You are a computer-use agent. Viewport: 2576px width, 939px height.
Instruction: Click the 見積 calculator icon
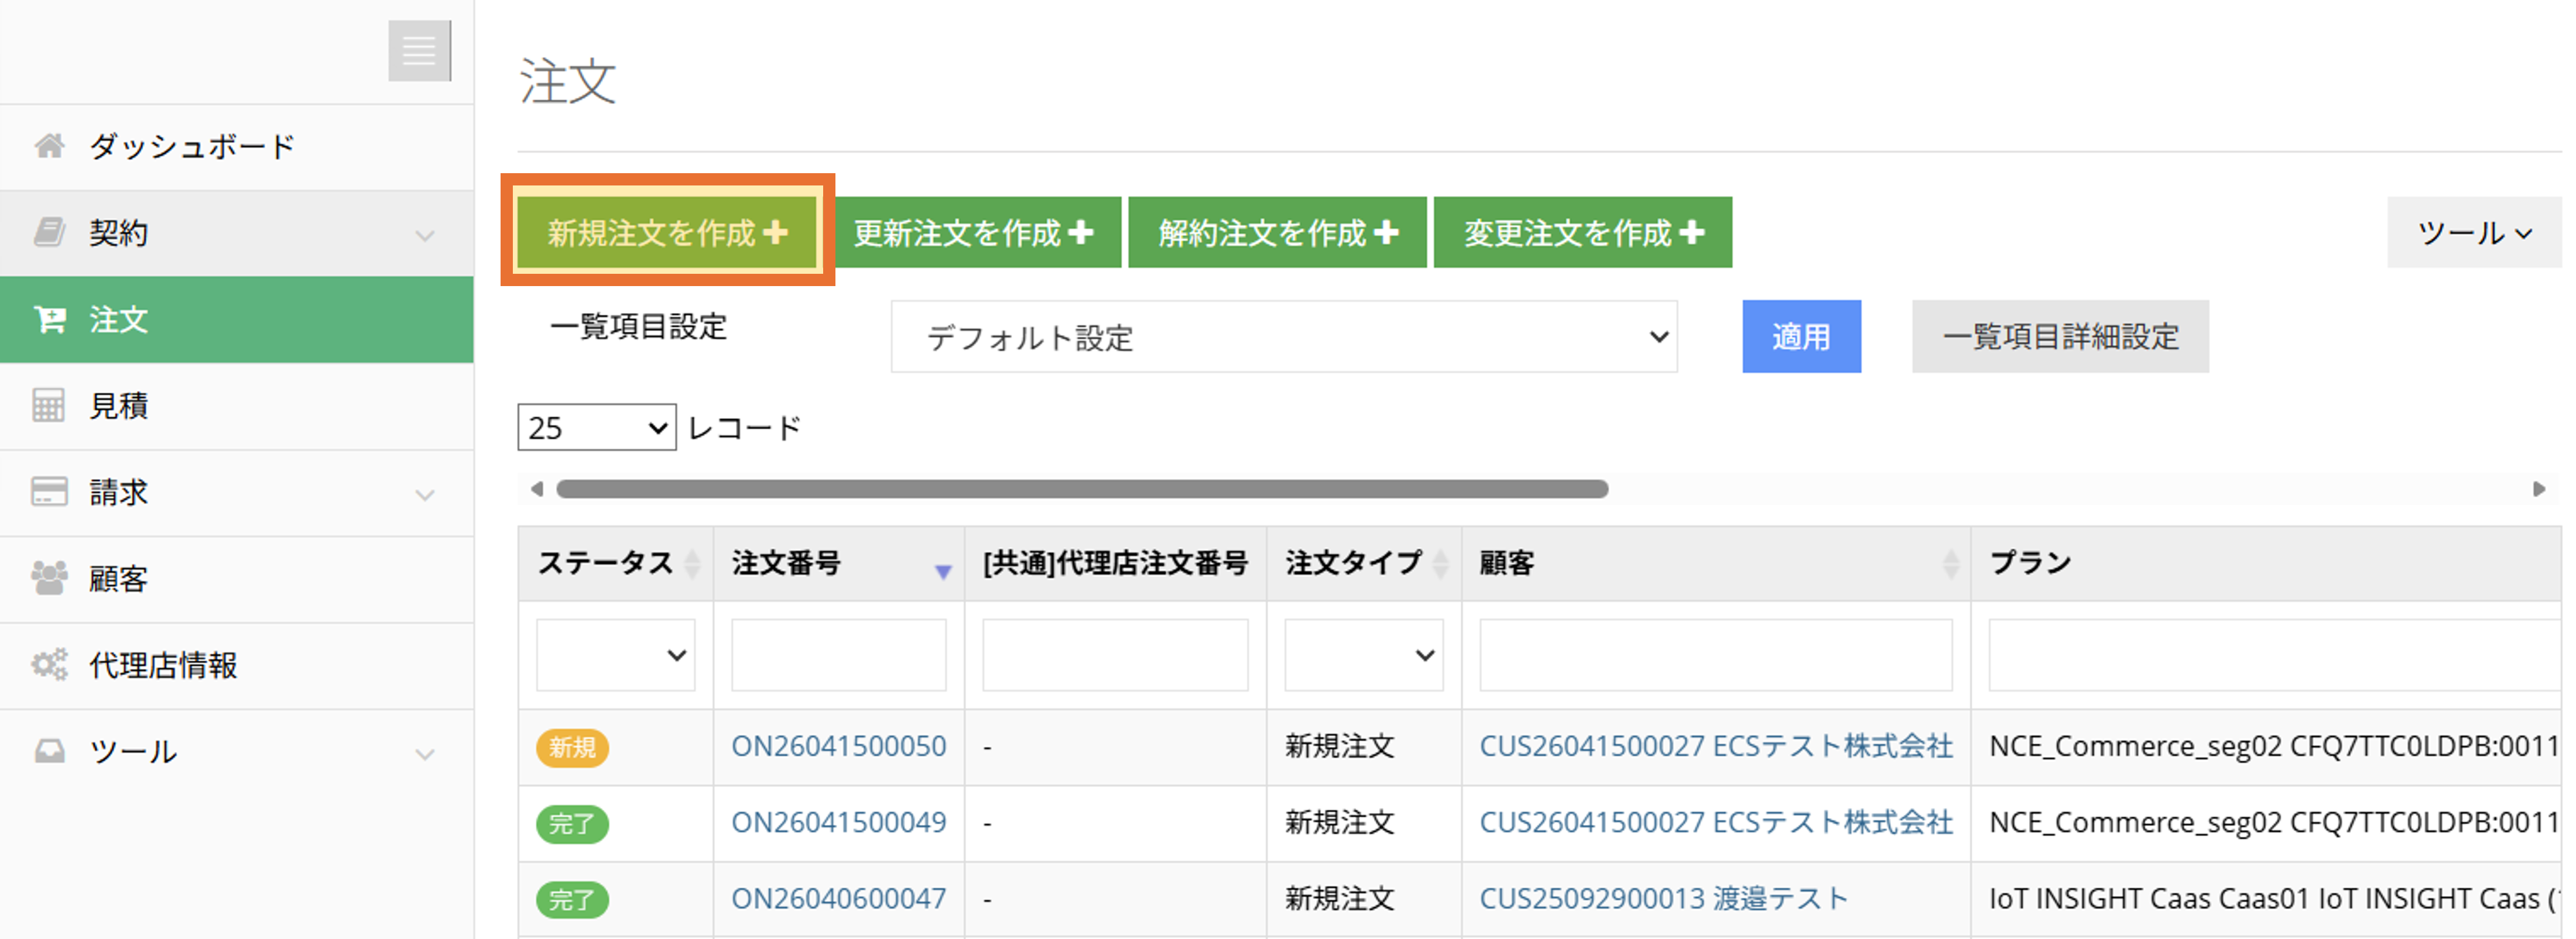coord(49,405)
